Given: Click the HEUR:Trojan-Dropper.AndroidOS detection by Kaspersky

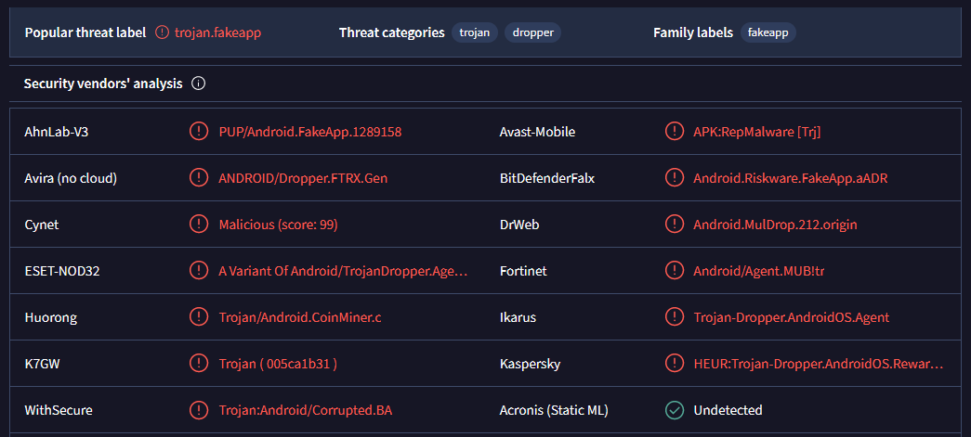Looking at the screenshot, I should coord(819,364).
